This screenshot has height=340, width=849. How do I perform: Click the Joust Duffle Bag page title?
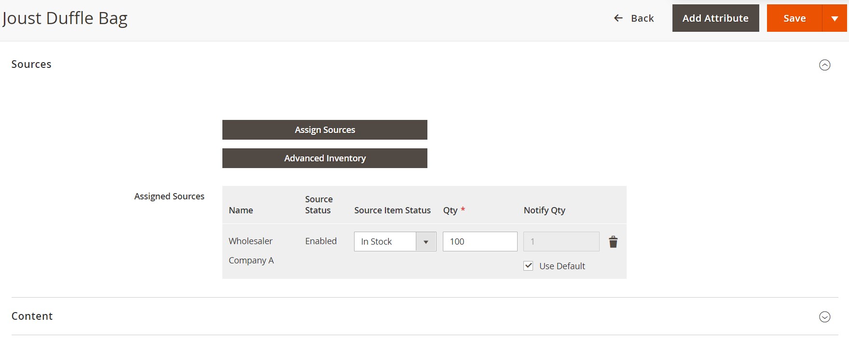click(x=65, y=18)
